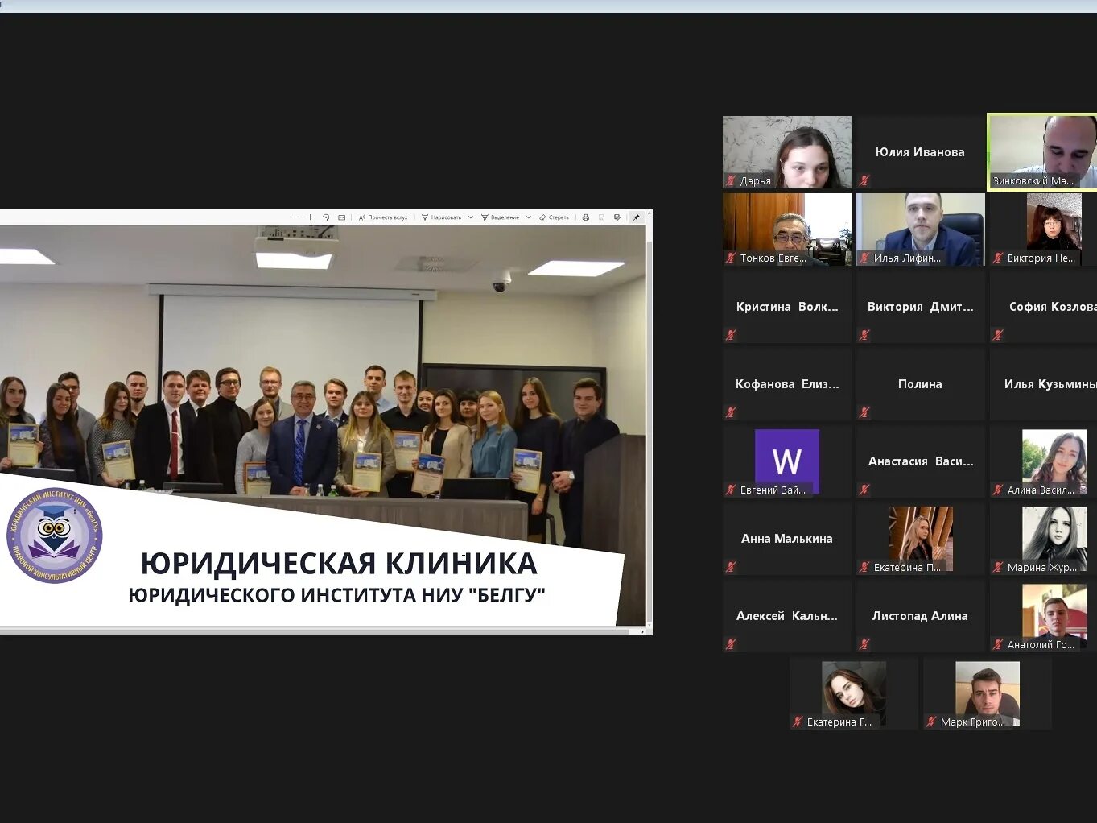Viewport: 1097px width, 823px height.
Task: Select the 'Илья Кузьмины' participant tile
Action: pos(1043,384)
